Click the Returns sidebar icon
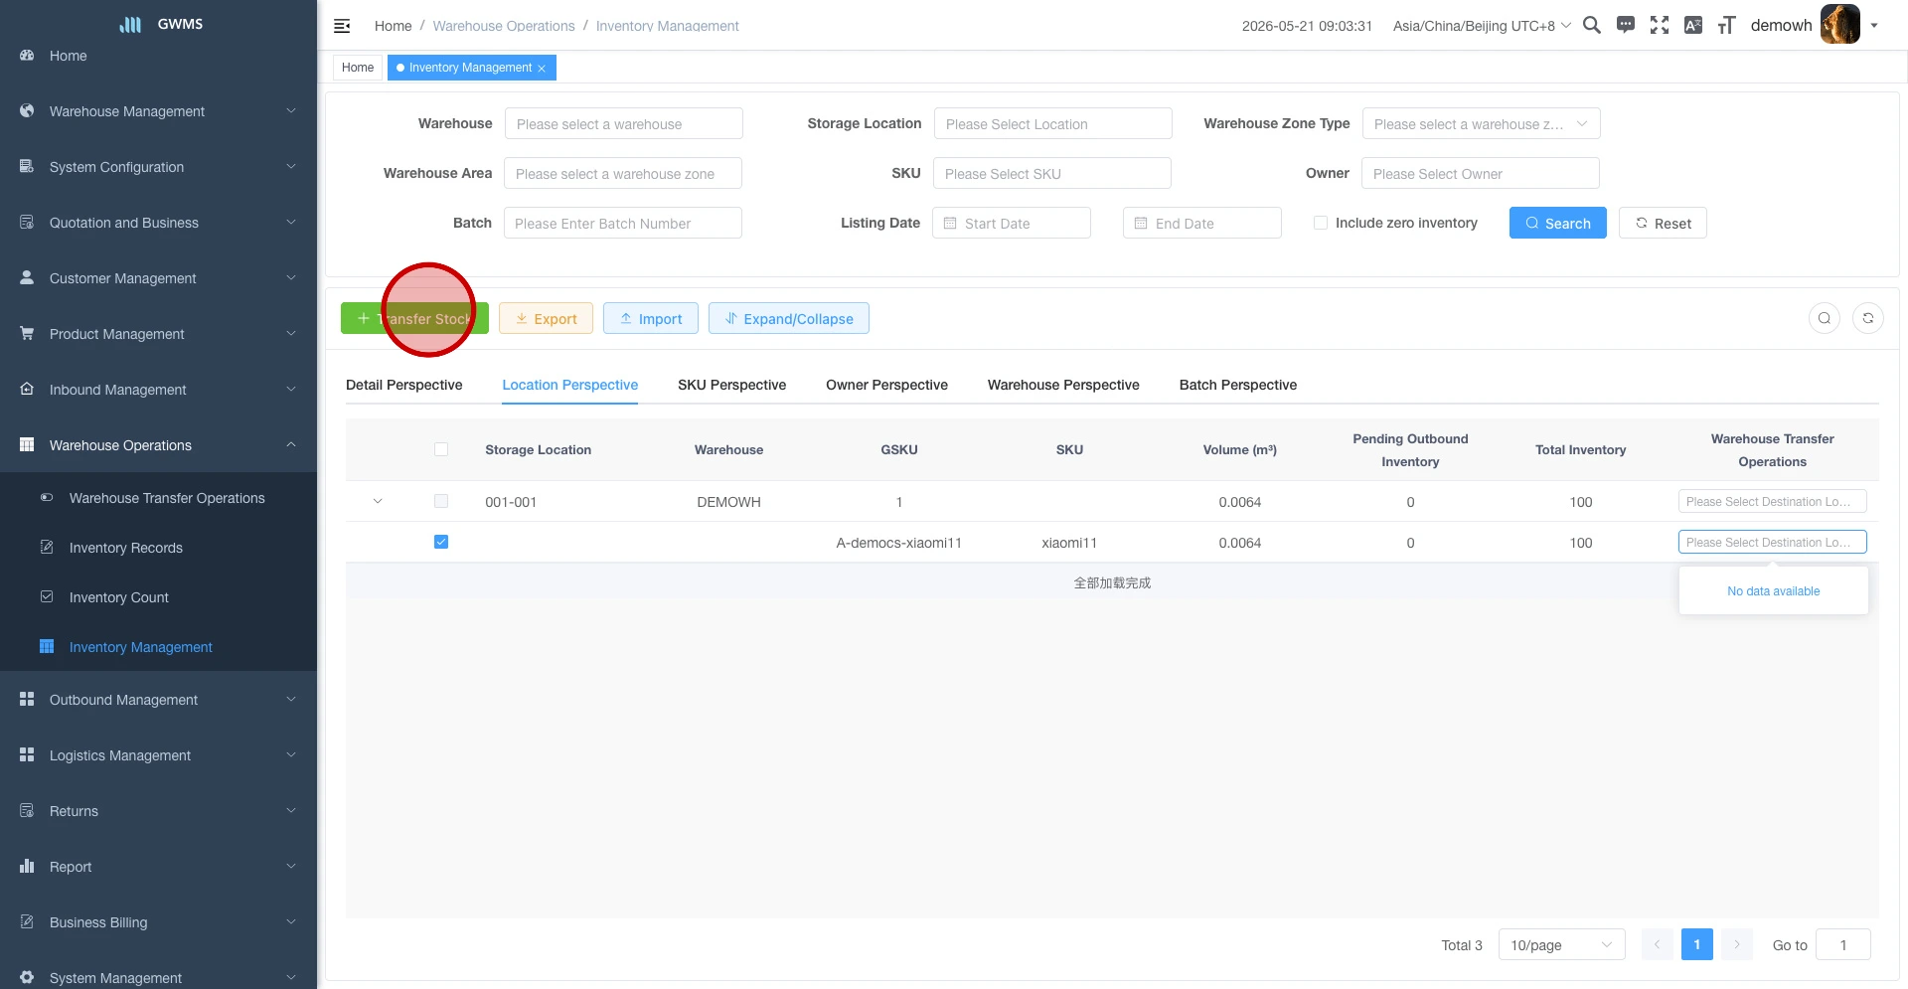1908x989 pixels. coord(27,811)
